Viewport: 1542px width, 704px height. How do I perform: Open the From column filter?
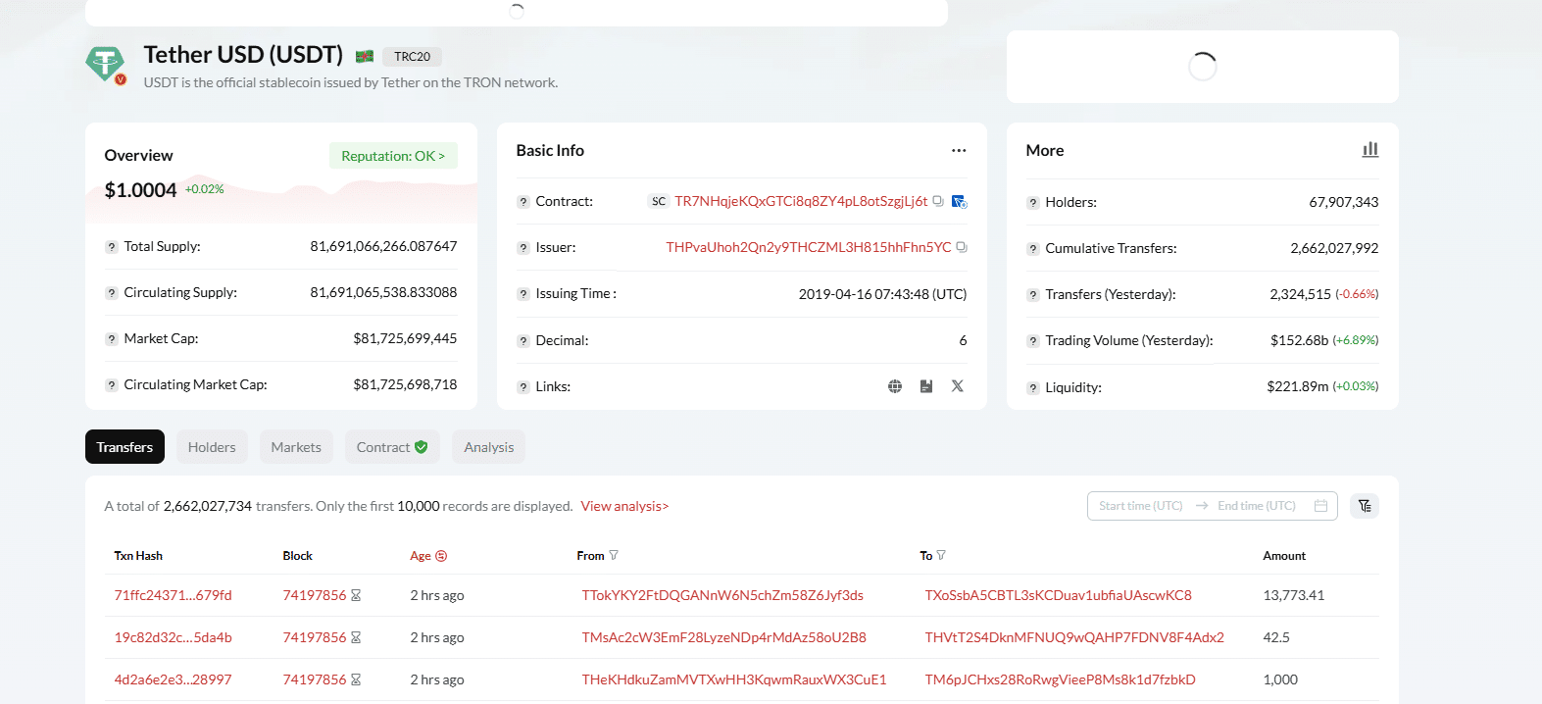pos(614,555)
